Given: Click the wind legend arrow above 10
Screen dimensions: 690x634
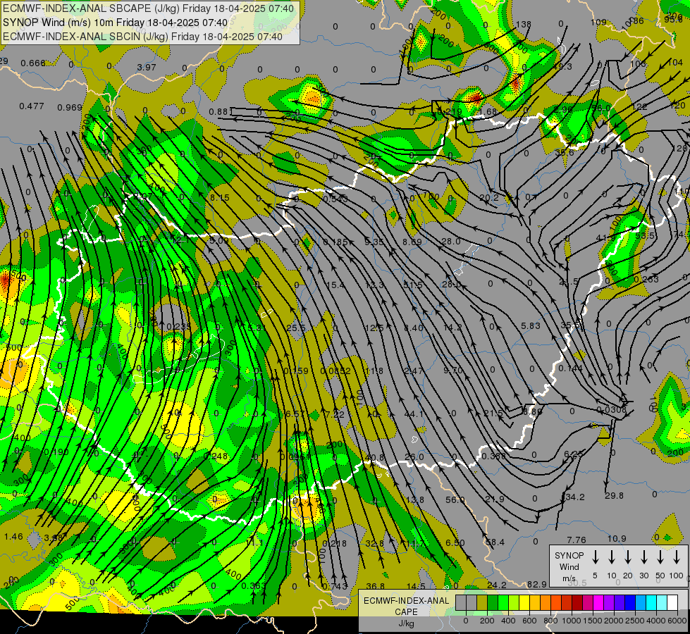Looking at the screenshot, I should pyautogui.click(x=612, y=557).
